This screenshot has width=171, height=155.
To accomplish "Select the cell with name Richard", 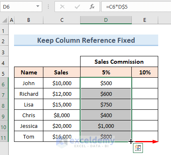I will pos(29,94).
